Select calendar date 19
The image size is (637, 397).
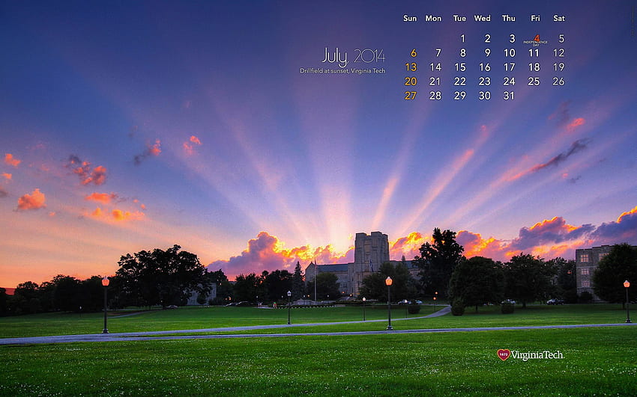[x=558, y=67]
